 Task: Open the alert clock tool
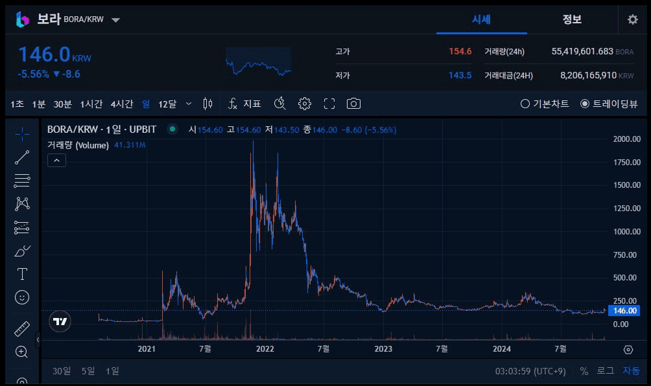pos(280,104)
